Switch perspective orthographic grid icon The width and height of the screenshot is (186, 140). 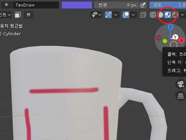click(181, 96)
